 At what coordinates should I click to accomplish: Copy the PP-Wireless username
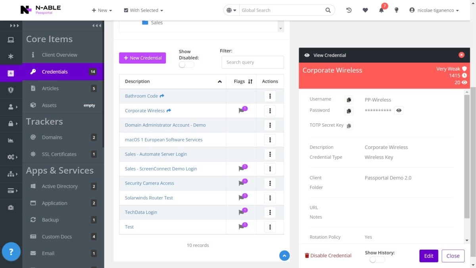[x=349, y=100]
